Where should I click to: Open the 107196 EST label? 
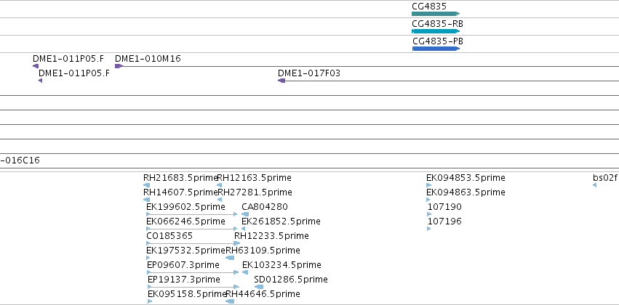tap(444, 221)
